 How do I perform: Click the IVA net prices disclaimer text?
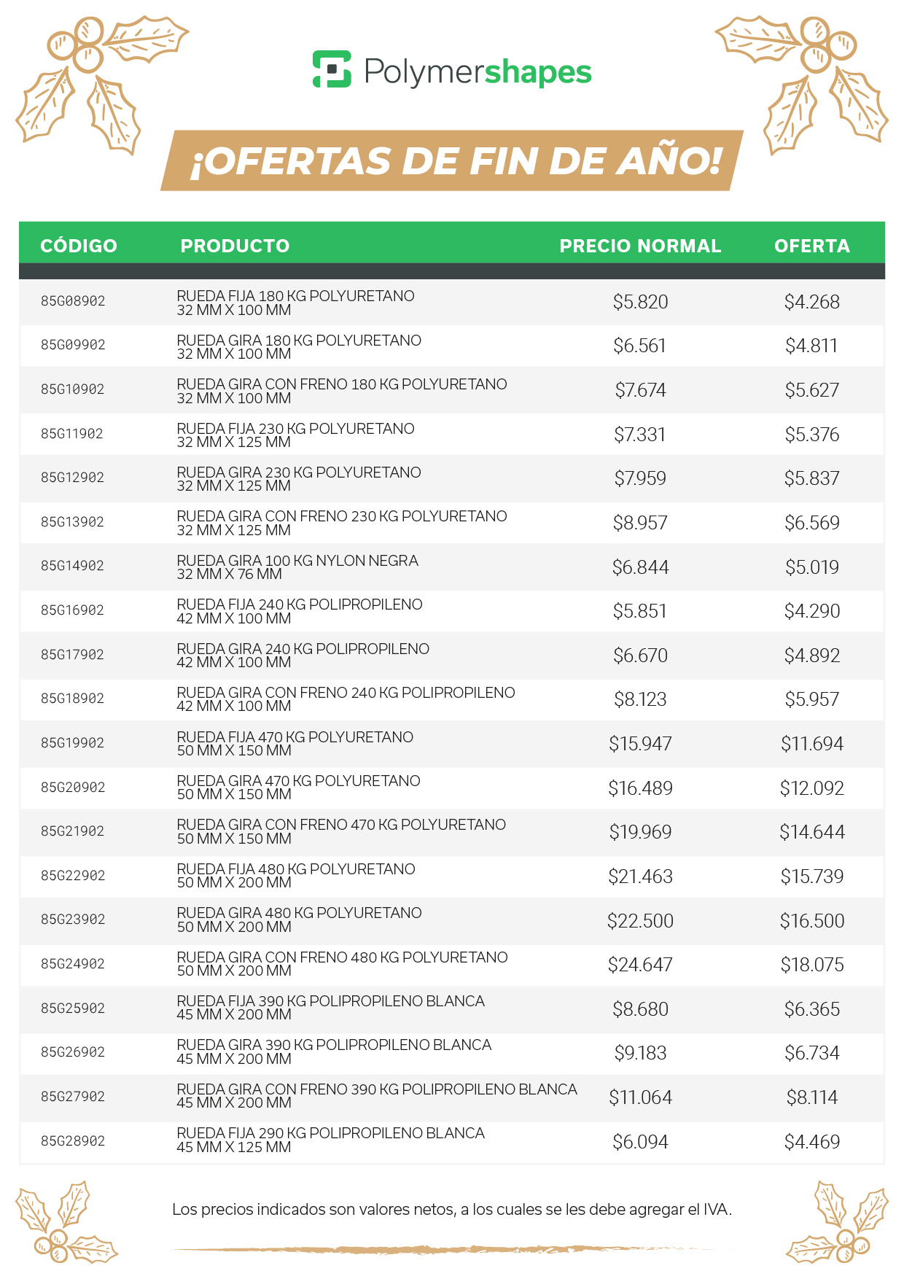(x=452, y=1210)
